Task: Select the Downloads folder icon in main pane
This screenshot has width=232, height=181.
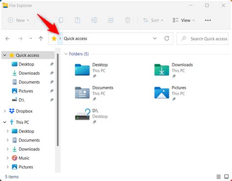Action: tap(162, 70)
